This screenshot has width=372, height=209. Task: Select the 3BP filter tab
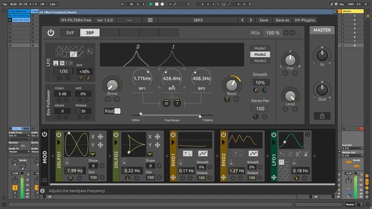point(90,33)
